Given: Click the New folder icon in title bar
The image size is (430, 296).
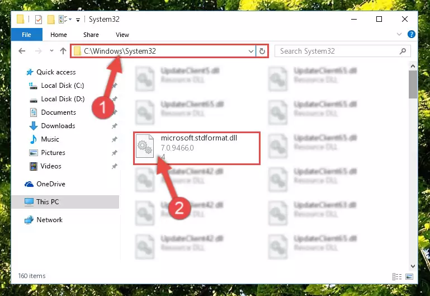Looking at the screenshot, I should pos(51,20).
